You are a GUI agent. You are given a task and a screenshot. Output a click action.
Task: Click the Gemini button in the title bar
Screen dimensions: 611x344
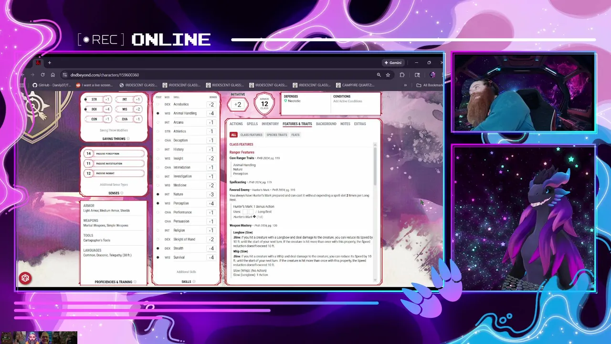pyautogui.click(x=394, y=63)
